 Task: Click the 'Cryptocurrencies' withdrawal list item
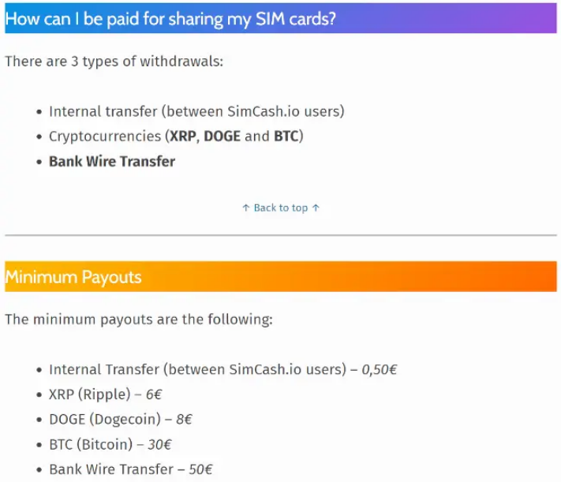tap(105, 136)
